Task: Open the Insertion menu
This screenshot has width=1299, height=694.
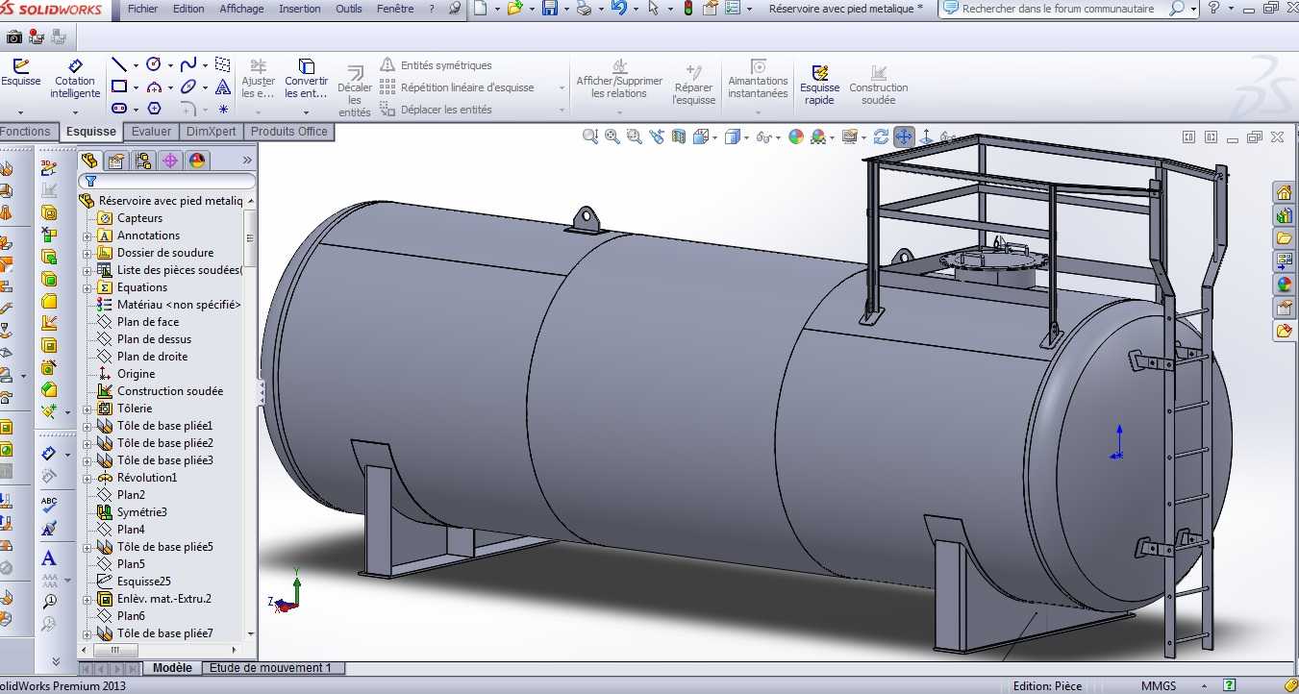Action: pos(300,9)
